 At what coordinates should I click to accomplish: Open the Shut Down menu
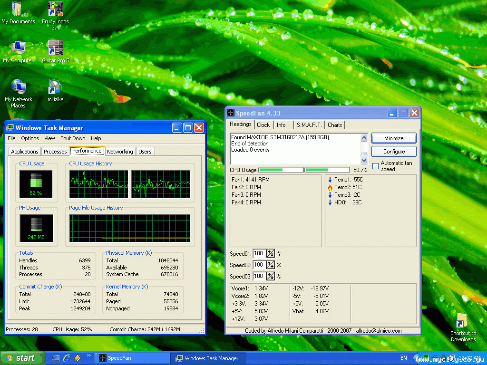(x=73, y=138)
